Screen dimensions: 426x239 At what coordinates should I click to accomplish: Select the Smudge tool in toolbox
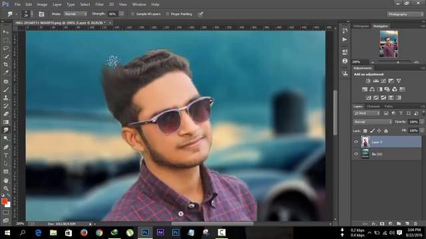pyautogui.click(x=6, y=130)
